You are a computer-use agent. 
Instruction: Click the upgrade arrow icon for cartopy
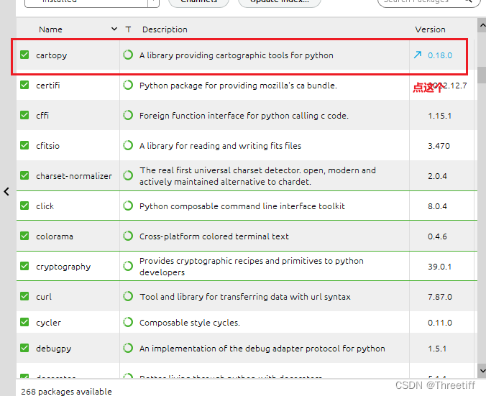coord(418,55)
